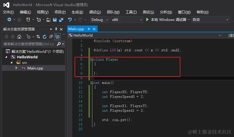Click the Save All icon
The width and height of the screenshot is (234, 137).
pyautogui.click(x=61, y=20)
